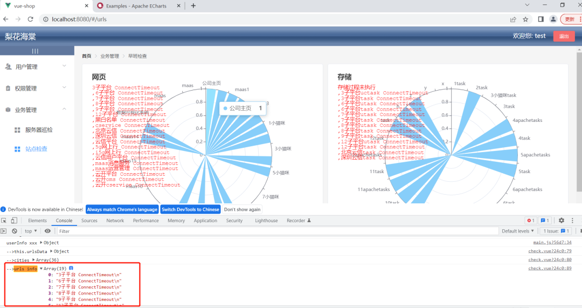This screenshot has height=308, width=582.
Task: Reload the page with refresh icon
Action: pyautogui.click(x=30, y=19)
